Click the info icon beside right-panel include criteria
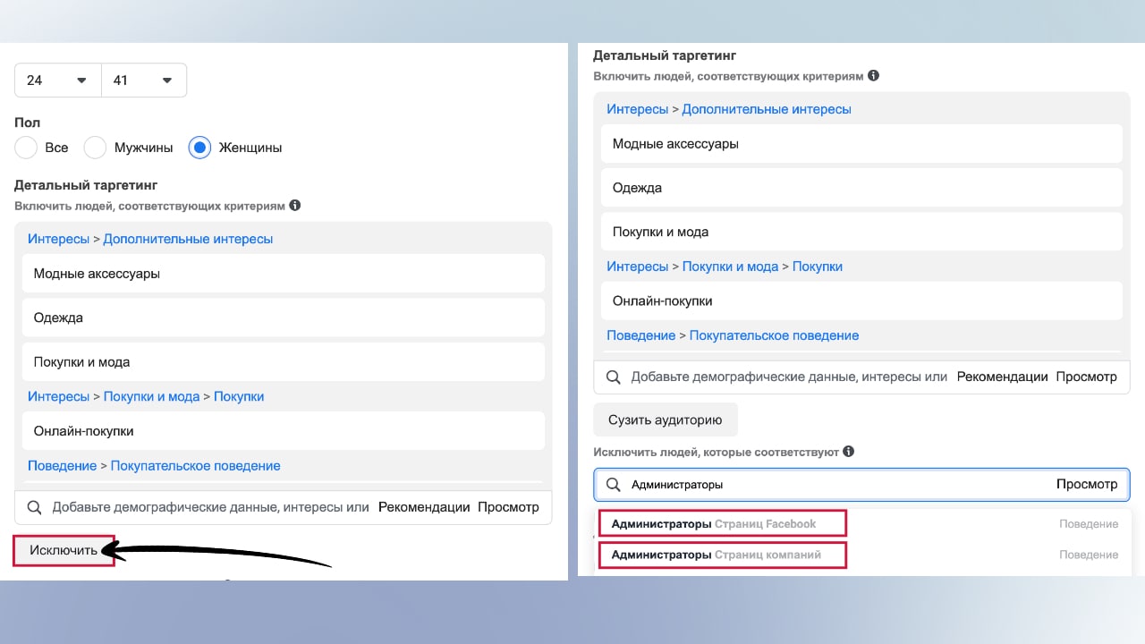Viewport: 1145px width, 644px height. coord(874,76)
